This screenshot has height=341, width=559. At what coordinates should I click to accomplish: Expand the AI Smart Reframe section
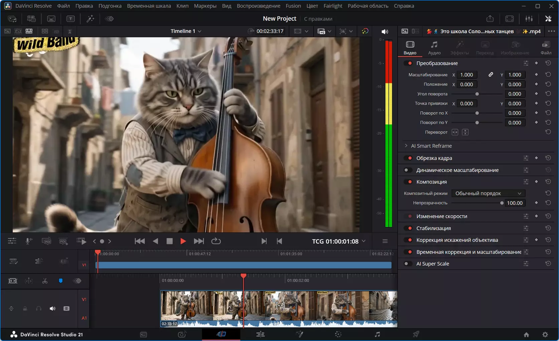point(406,146)
